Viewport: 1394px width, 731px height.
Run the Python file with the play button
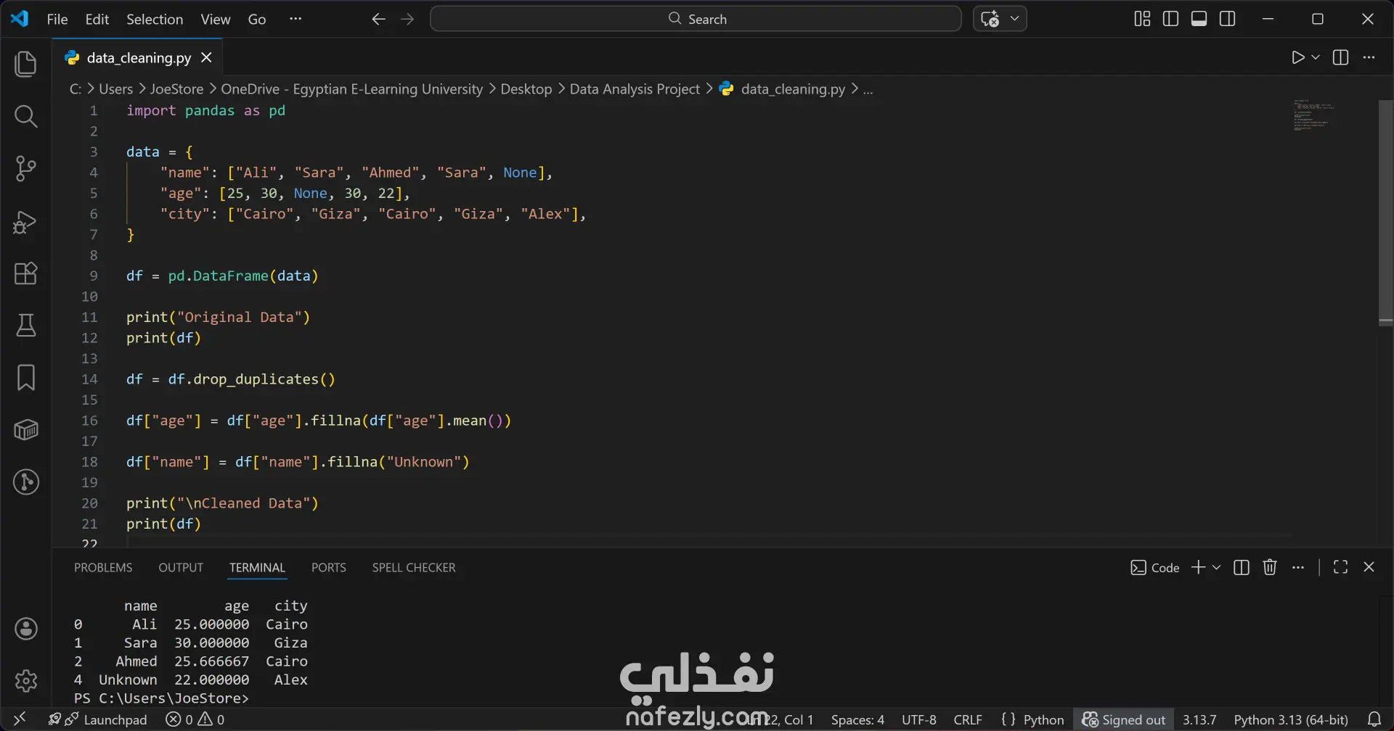coord(1298,57)
